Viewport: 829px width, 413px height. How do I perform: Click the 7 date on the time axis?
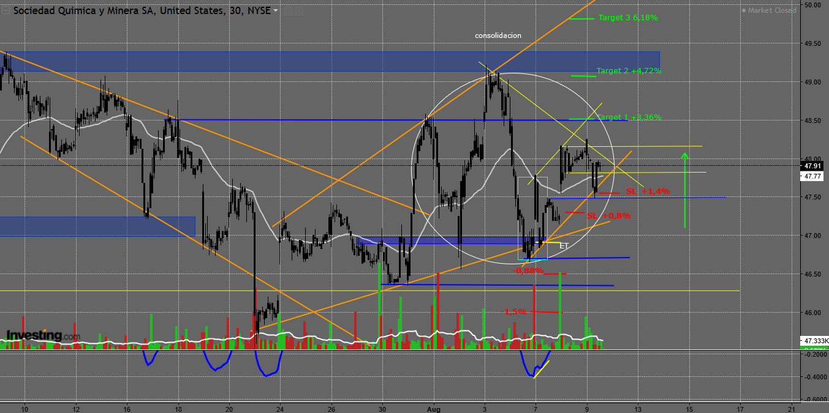click(x=536, y=408)
